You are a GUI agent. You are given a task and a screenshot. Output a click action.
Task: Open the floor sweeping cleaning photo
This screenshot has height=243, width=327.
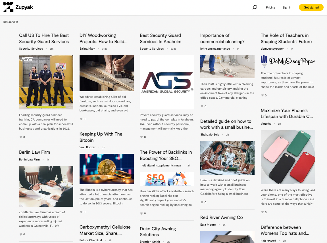point(227,67)
